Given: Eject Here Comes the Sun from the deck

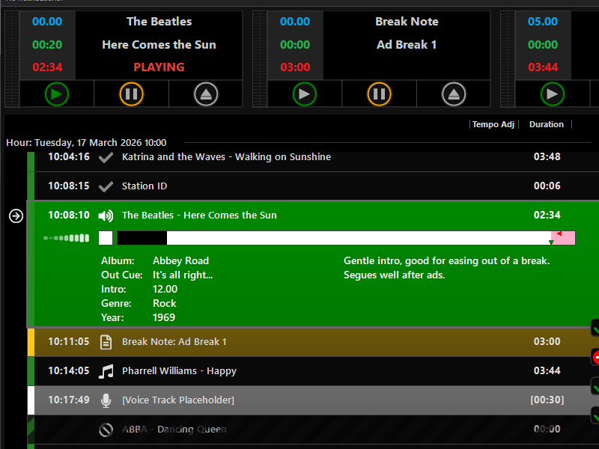Looking at the screenshot, I should tap(206, 94).
